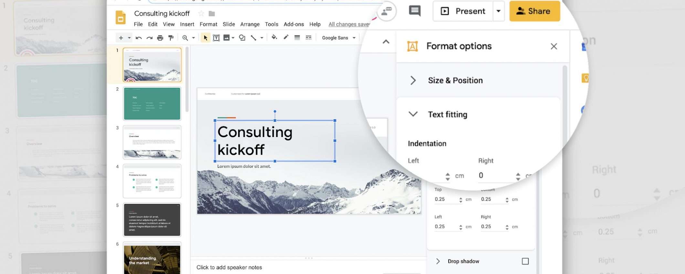Click the zoom magnifier icon
The width and height of the screenshot is (685, 274).
(x=185, y=38)
